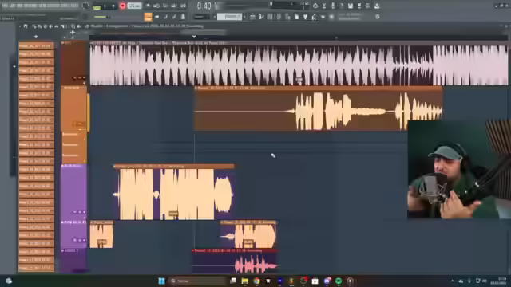Open the Windows Start menu
The width and height of the screenshot is (511, 287).
[x=161, y=281]
